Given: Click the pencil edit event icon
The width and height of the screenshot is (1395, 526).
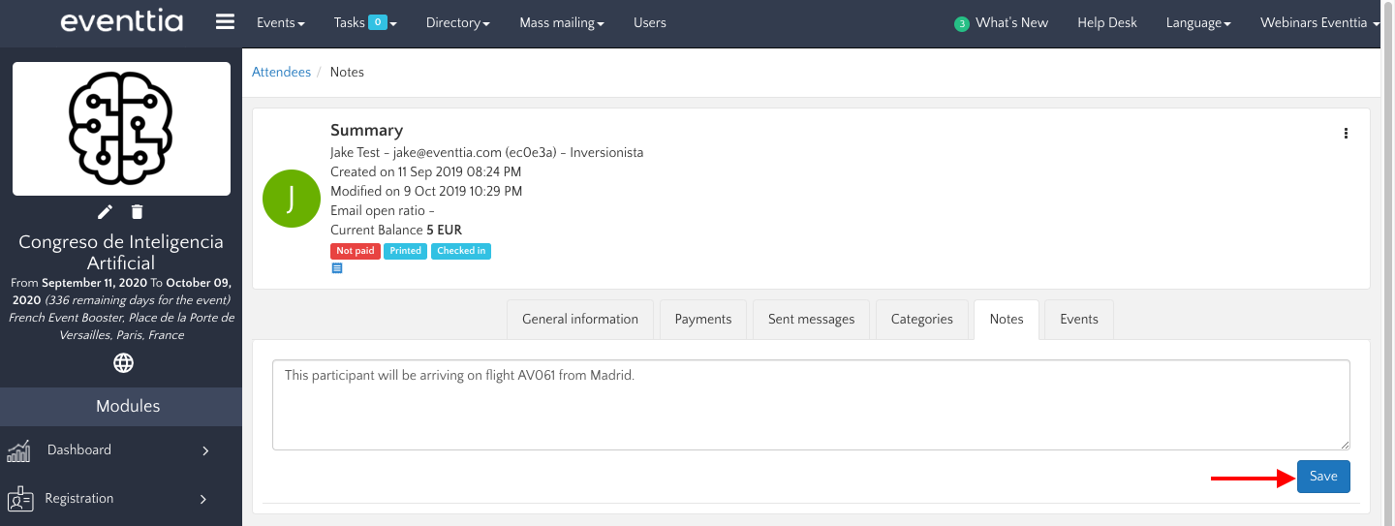Looking at the screenshot, I should (x=106, y=211).
